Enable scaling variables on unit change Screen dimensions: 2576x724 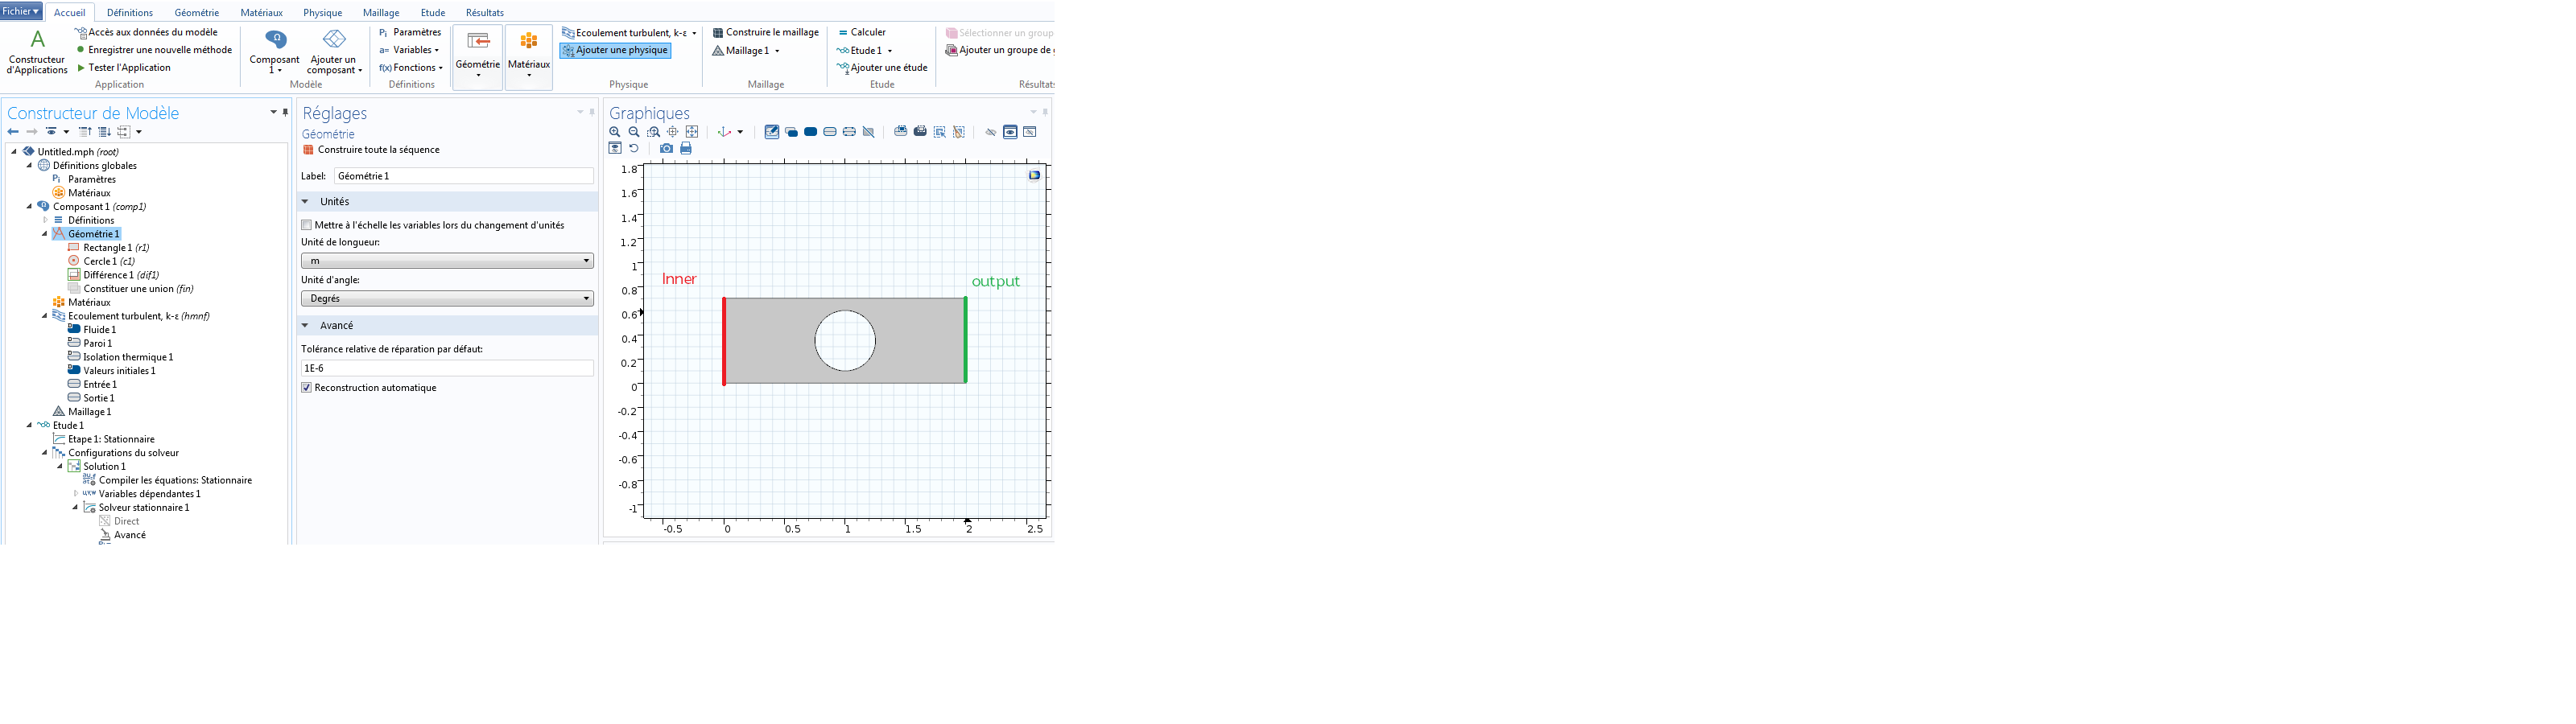(307, 225)
